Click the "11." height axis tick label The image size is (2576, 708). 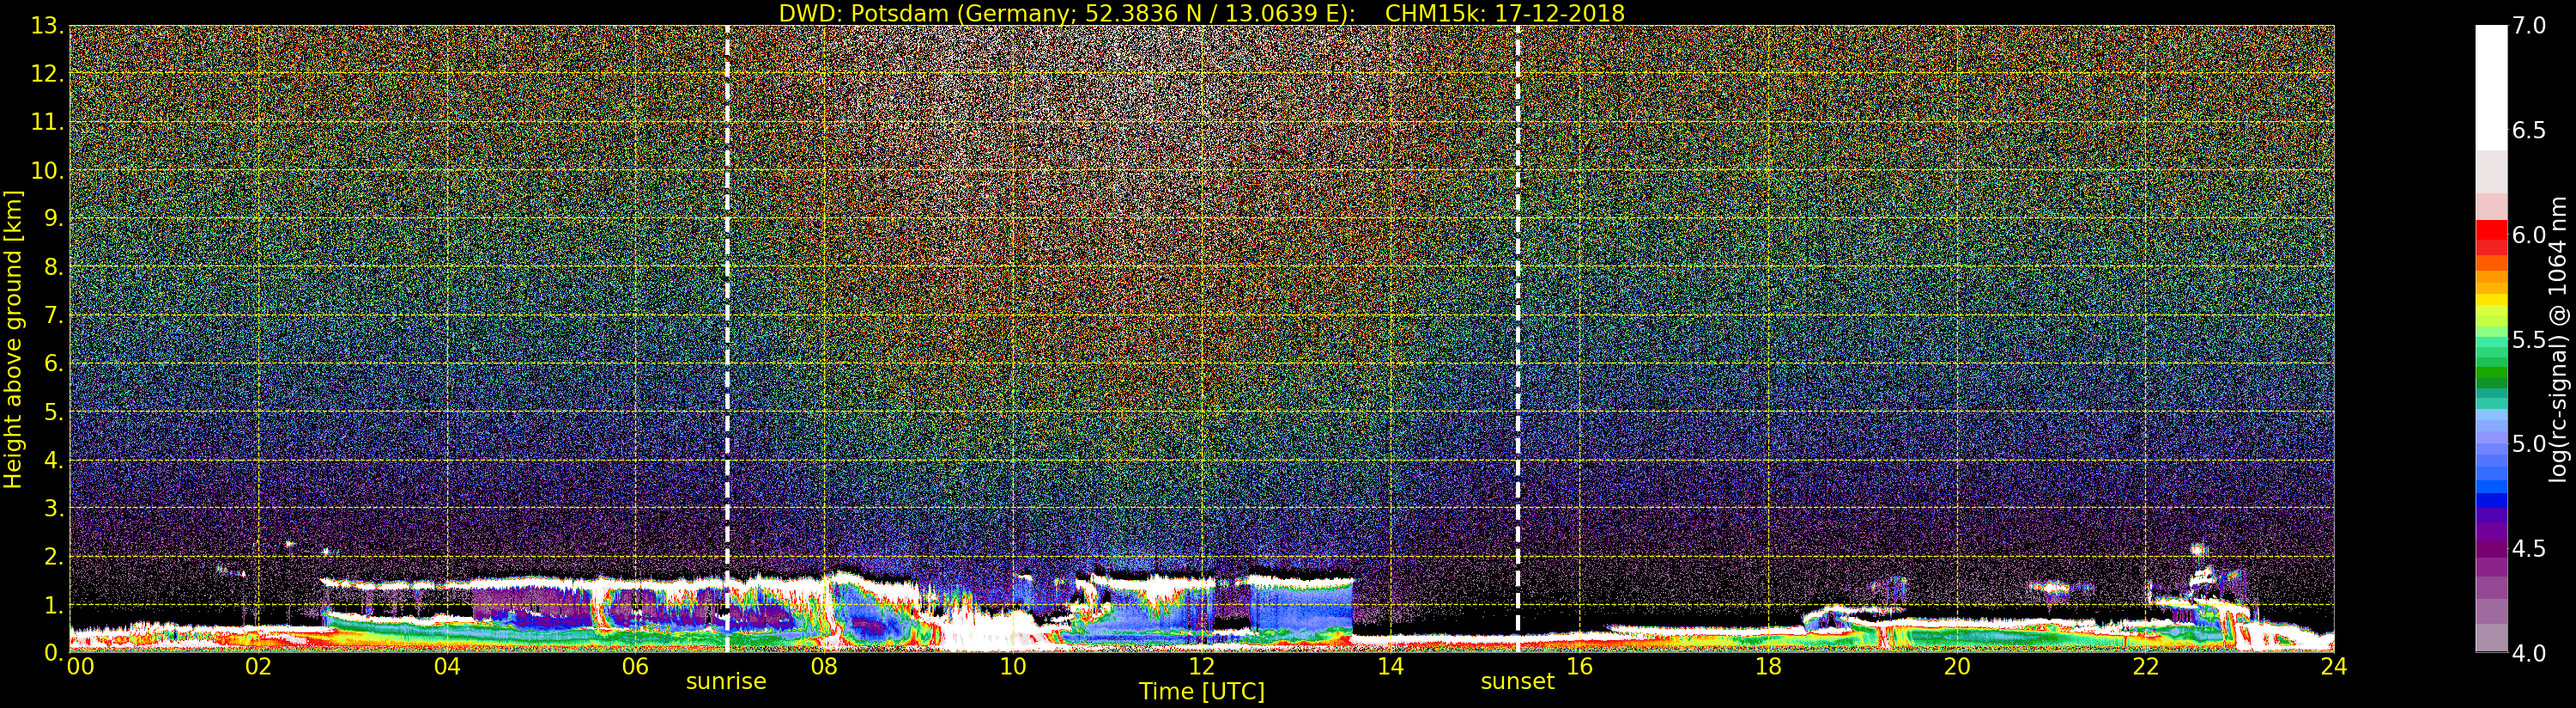coord(47,122)
